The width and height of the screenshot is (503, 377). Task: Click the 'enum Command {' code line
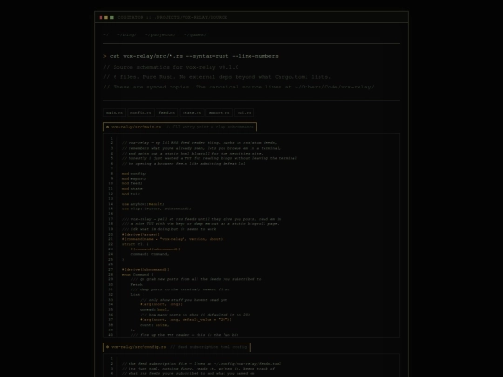click(x=138, y=275)
